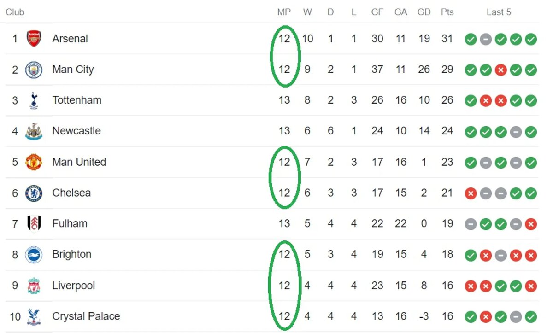The image size is (553, 333).
Task: Click the Arsenal club crest
Action: click(x=34, y=39)
